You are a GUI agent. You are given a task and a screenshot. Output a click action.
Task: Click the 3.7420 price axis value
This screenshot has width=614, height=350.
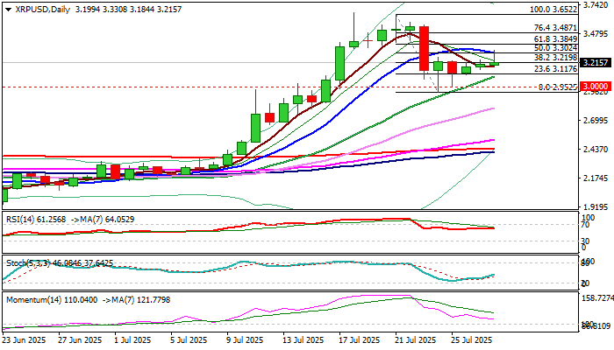click(596, 4)
